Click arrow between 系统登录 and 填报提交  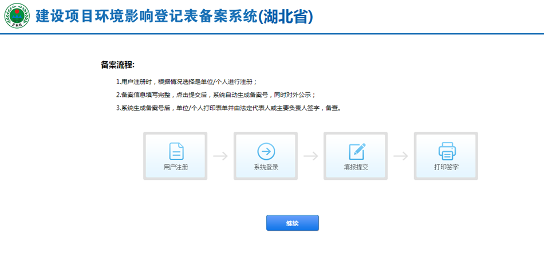click(x=310, y=156)
